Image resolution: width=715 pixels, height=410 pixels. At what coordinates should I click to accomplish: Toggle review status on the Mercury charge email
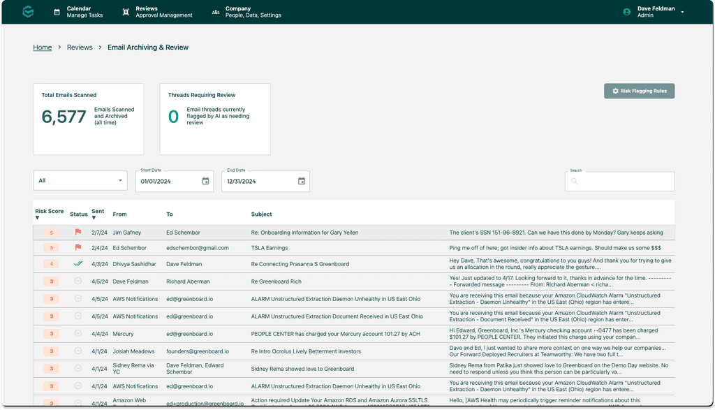coord(77,334)
